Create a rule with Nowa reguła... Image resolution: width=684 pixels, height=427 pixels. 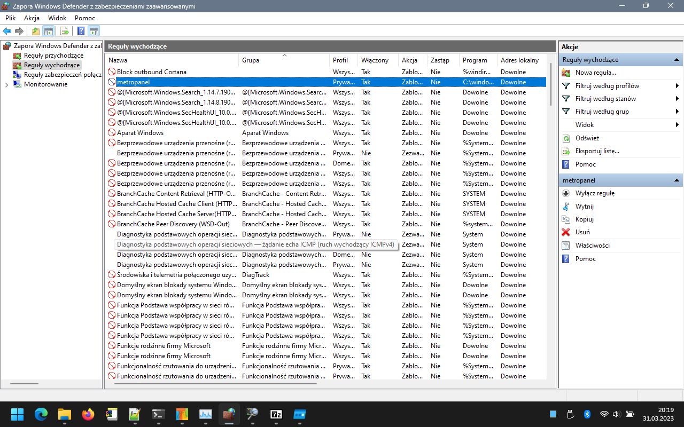point(595,73)
